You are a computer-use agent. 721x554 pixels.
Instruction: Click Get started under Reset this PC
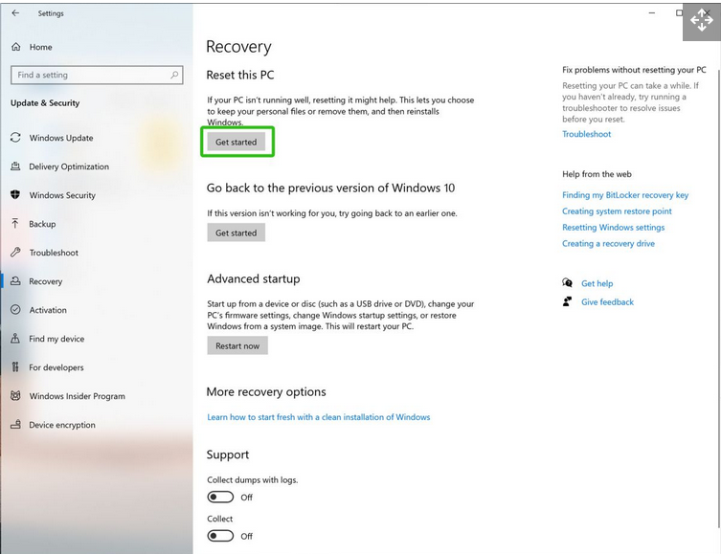236,142
